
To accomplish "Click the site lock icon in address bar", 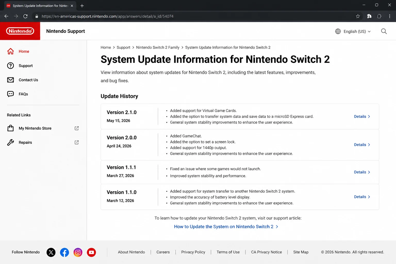I will point(37,16).
